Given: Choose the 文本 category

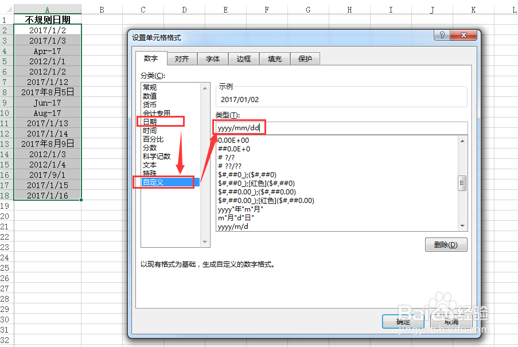Looking at the screenshot, I should click(150, 165).
